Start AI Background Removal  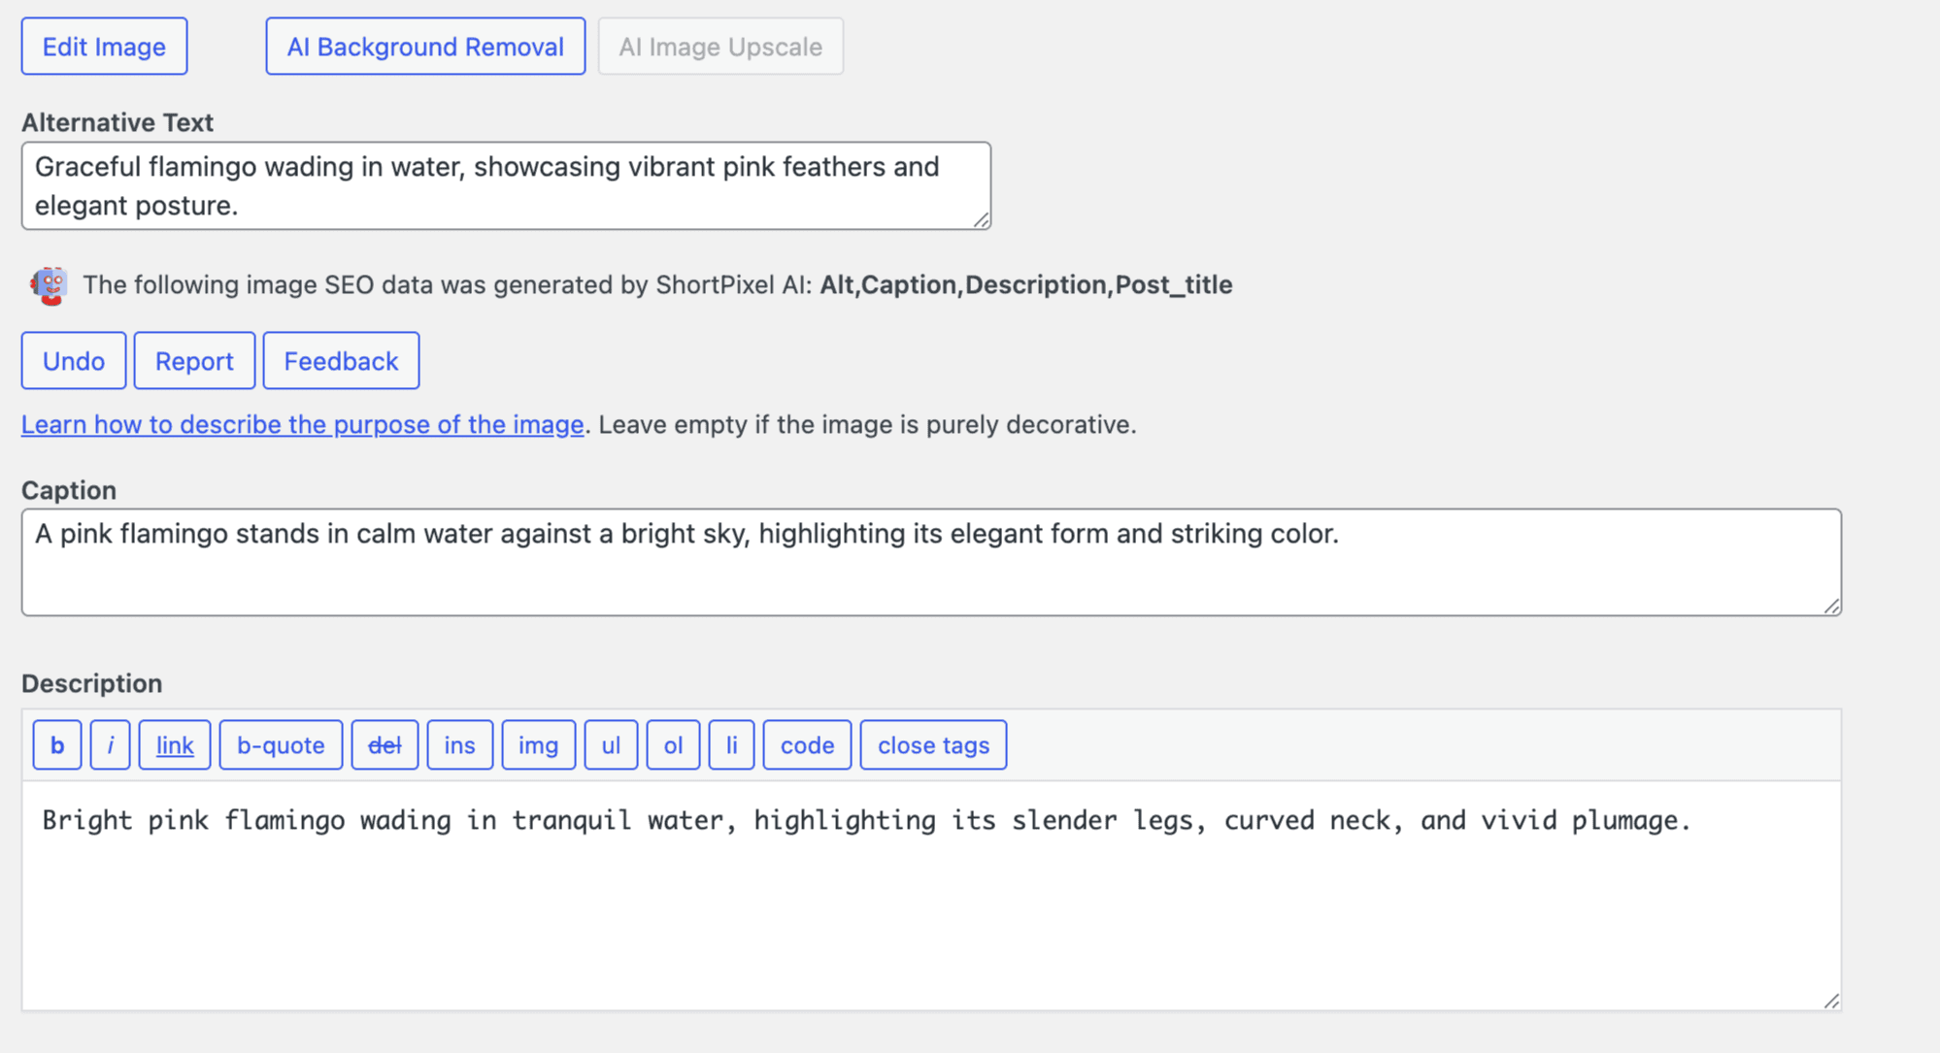(425, 47)
